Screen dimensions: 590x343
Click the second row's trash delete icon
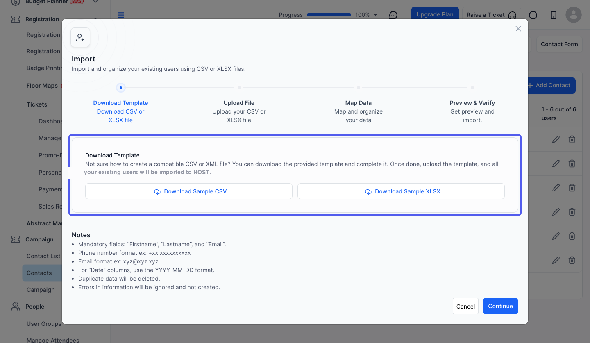click(x=572, y=164)
